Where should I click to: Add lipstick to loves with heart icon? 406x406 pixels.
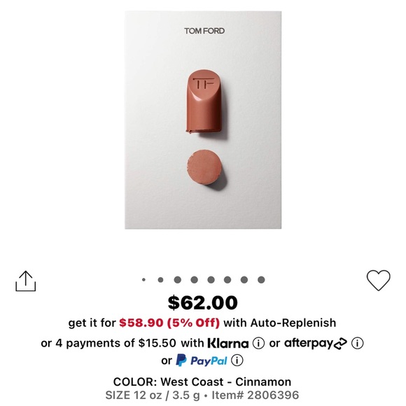pos(378,281)
